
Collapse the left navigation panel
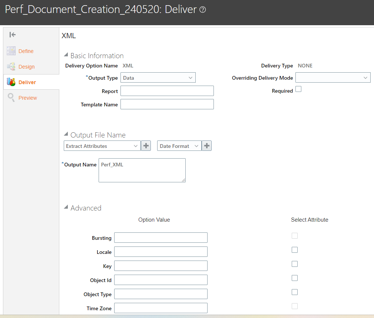(x=12, y=35)
